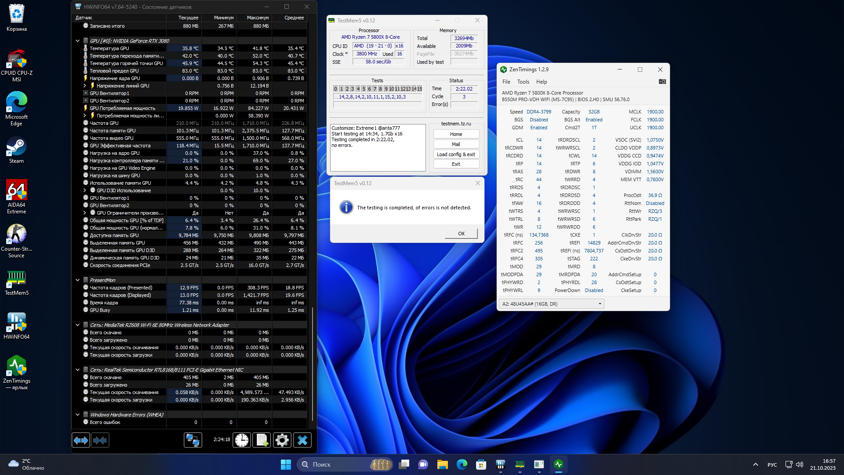The image size is (844, 475).
Task: Collapse GPU NVIDIA GeForce RTX 3080 section
Action: [x=78, y=41]
